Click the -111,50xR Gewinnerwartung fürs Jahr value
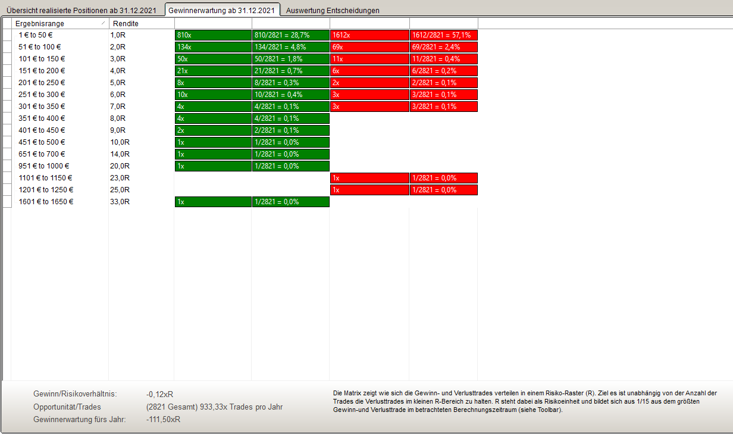The image size is (733, 434). [x=163, y=419]
